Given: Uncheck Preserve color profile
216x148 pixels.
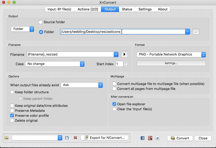Looking at the screenshot, I should [x=12, y=115].
